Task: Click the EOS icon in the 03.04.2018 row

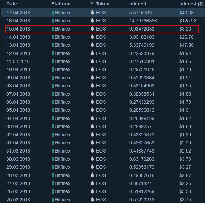Action: (92, 126)
